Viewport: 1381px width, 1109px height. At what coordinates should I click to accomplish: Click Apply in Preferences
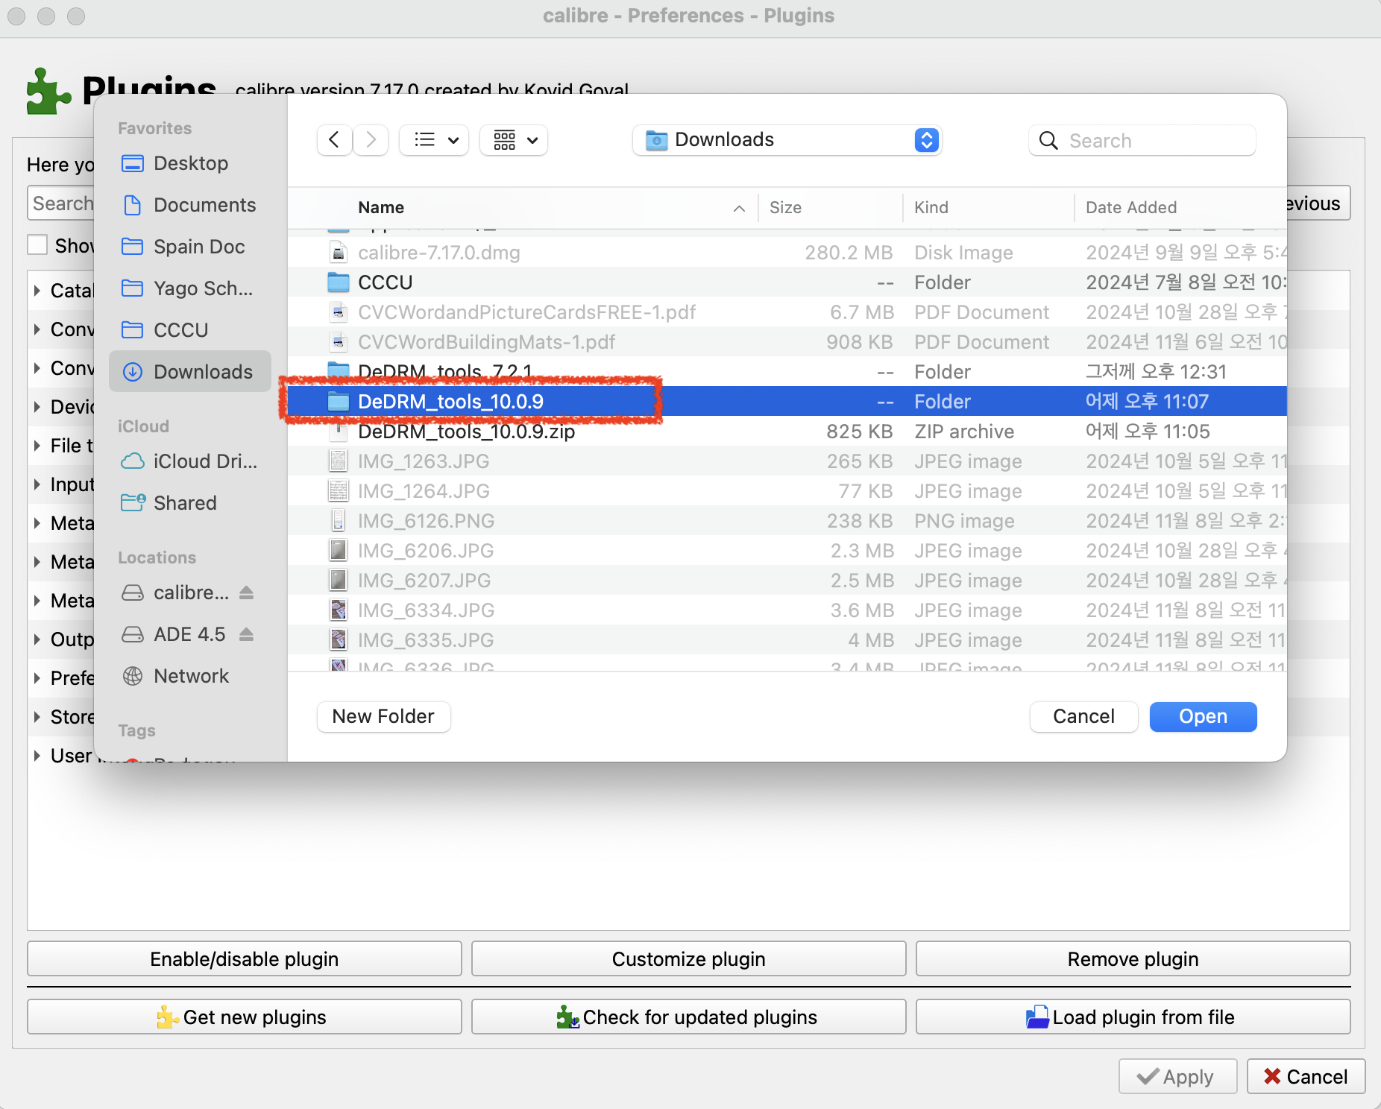(x=1177, y=1076)
